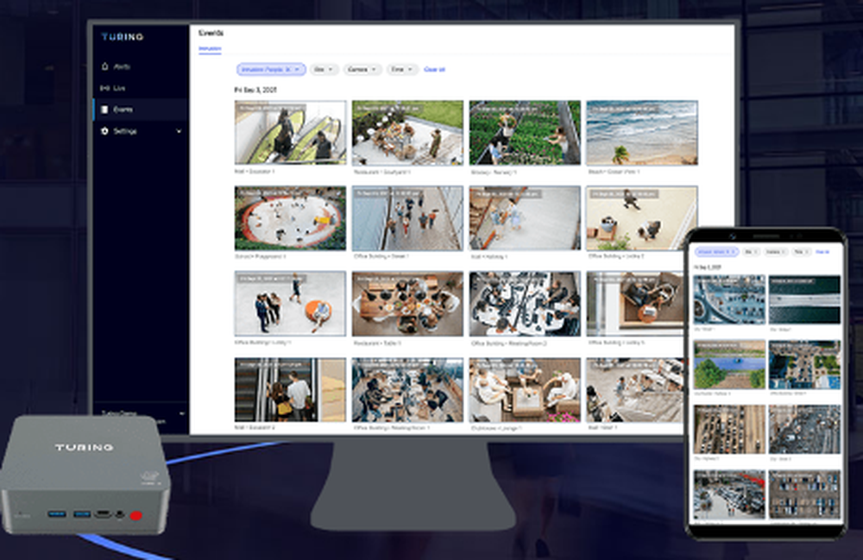The width and height of the screenshot is (863, 560).
Task: Open the restaurant table event thumbnail
Action: click(407, 304)
